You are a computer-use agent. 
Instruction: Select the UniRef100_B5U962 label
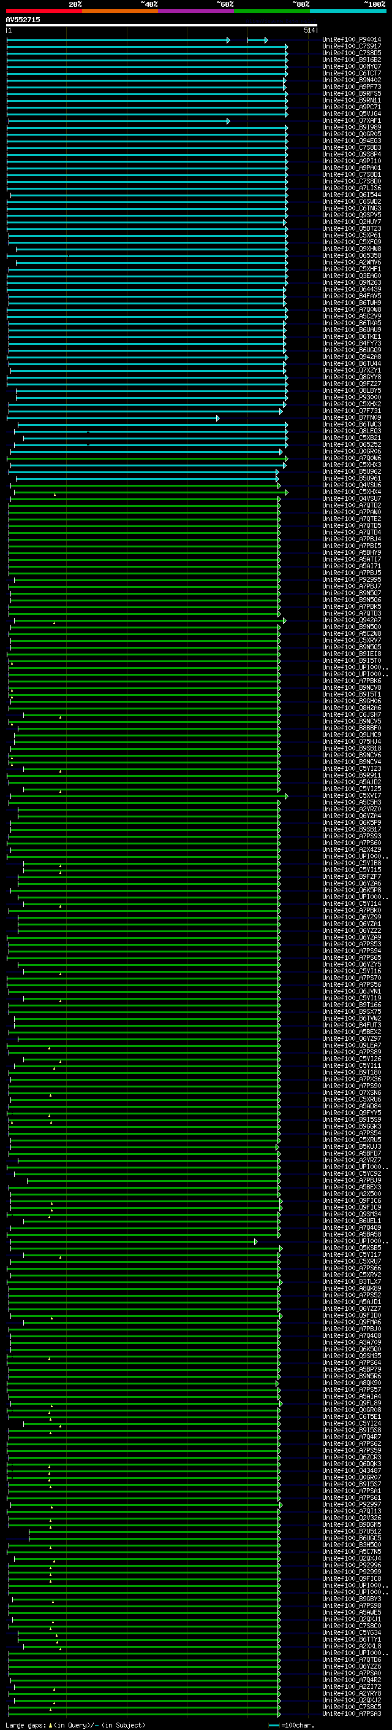pyautogui.click(x=352, y=471)
